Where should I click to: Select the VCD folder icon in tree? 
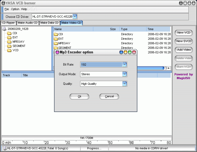click(9, 50)
